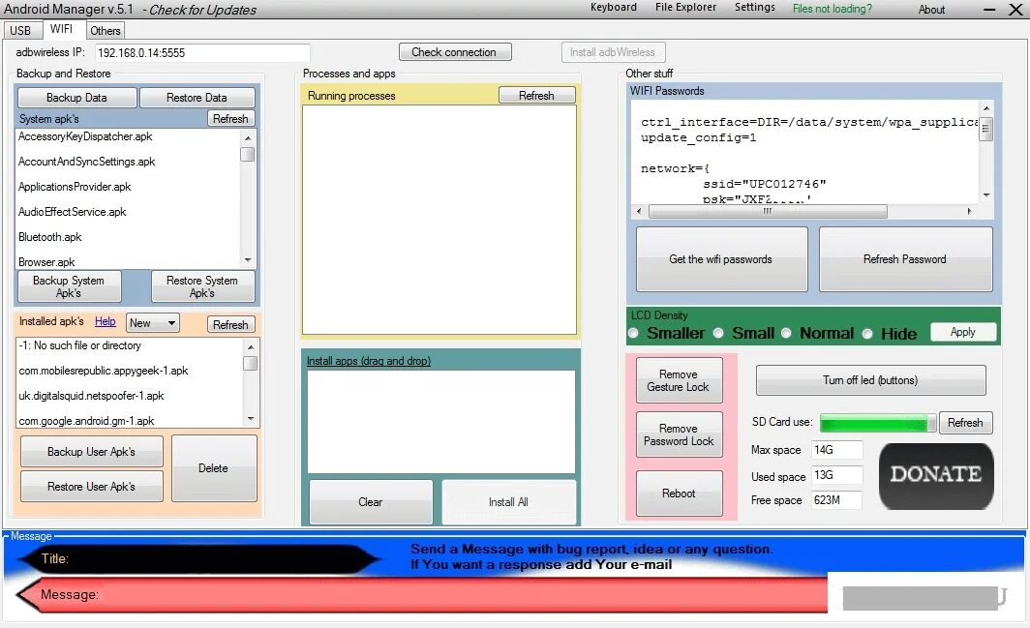
Task: Select com.google.android.gm-1.apk entry
Action: (87, 420)
